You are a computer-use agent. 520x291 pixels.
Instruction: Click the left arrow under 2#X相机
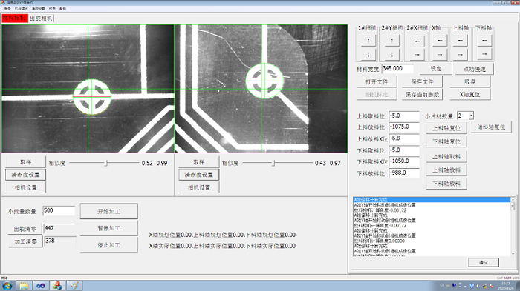tap(417, 41)
